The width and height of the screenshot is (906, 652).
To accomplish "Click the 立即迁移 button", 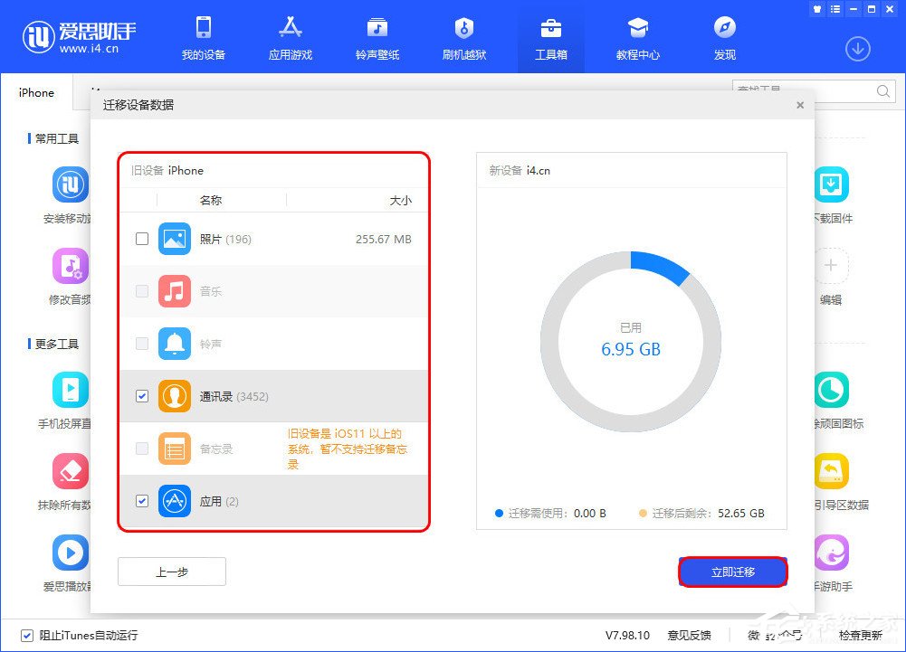I will 732,571.
